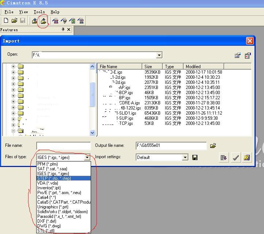Choose Parasolid (*.x_t) file type
264x234 pixels.
click(x=64, y=216)
